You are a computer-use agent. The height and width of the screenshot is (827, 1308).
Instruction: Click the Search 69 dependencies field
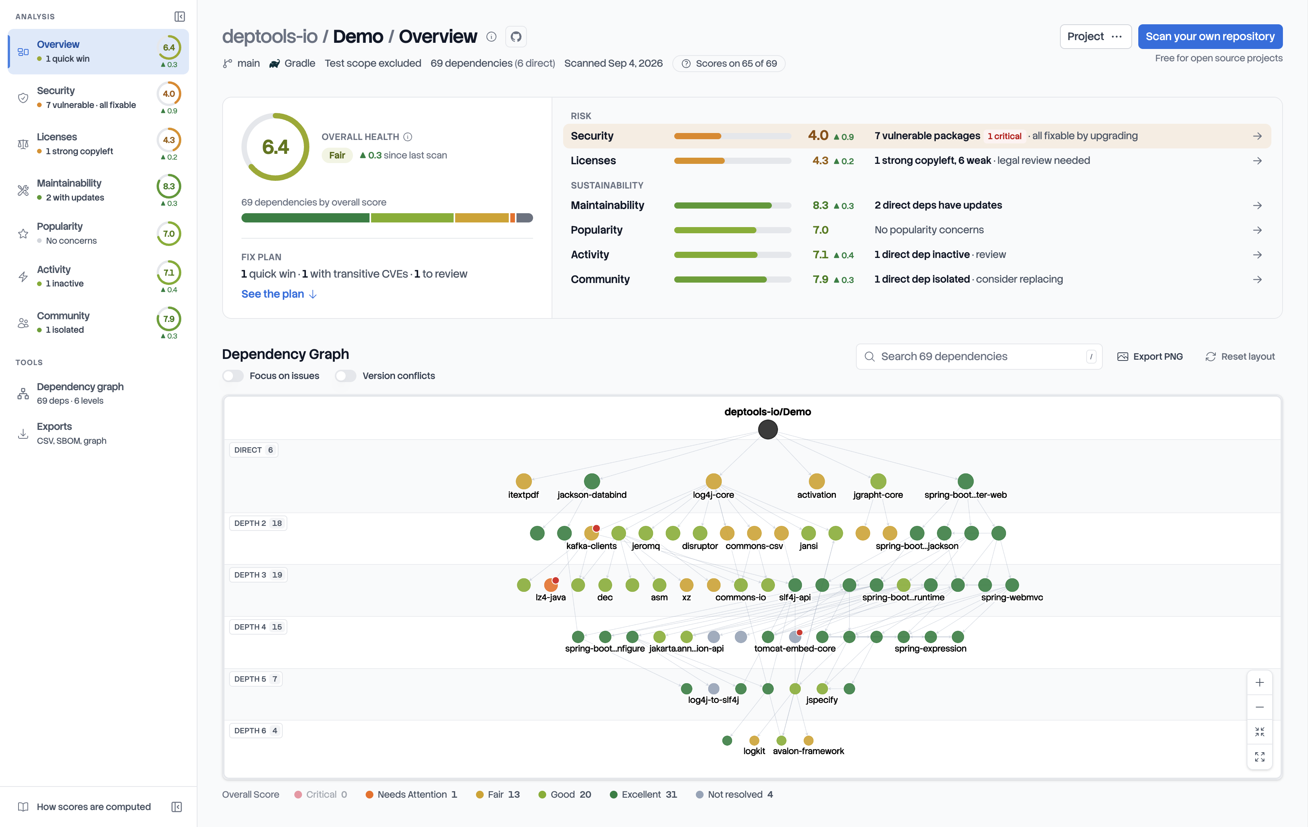[979, 357]
